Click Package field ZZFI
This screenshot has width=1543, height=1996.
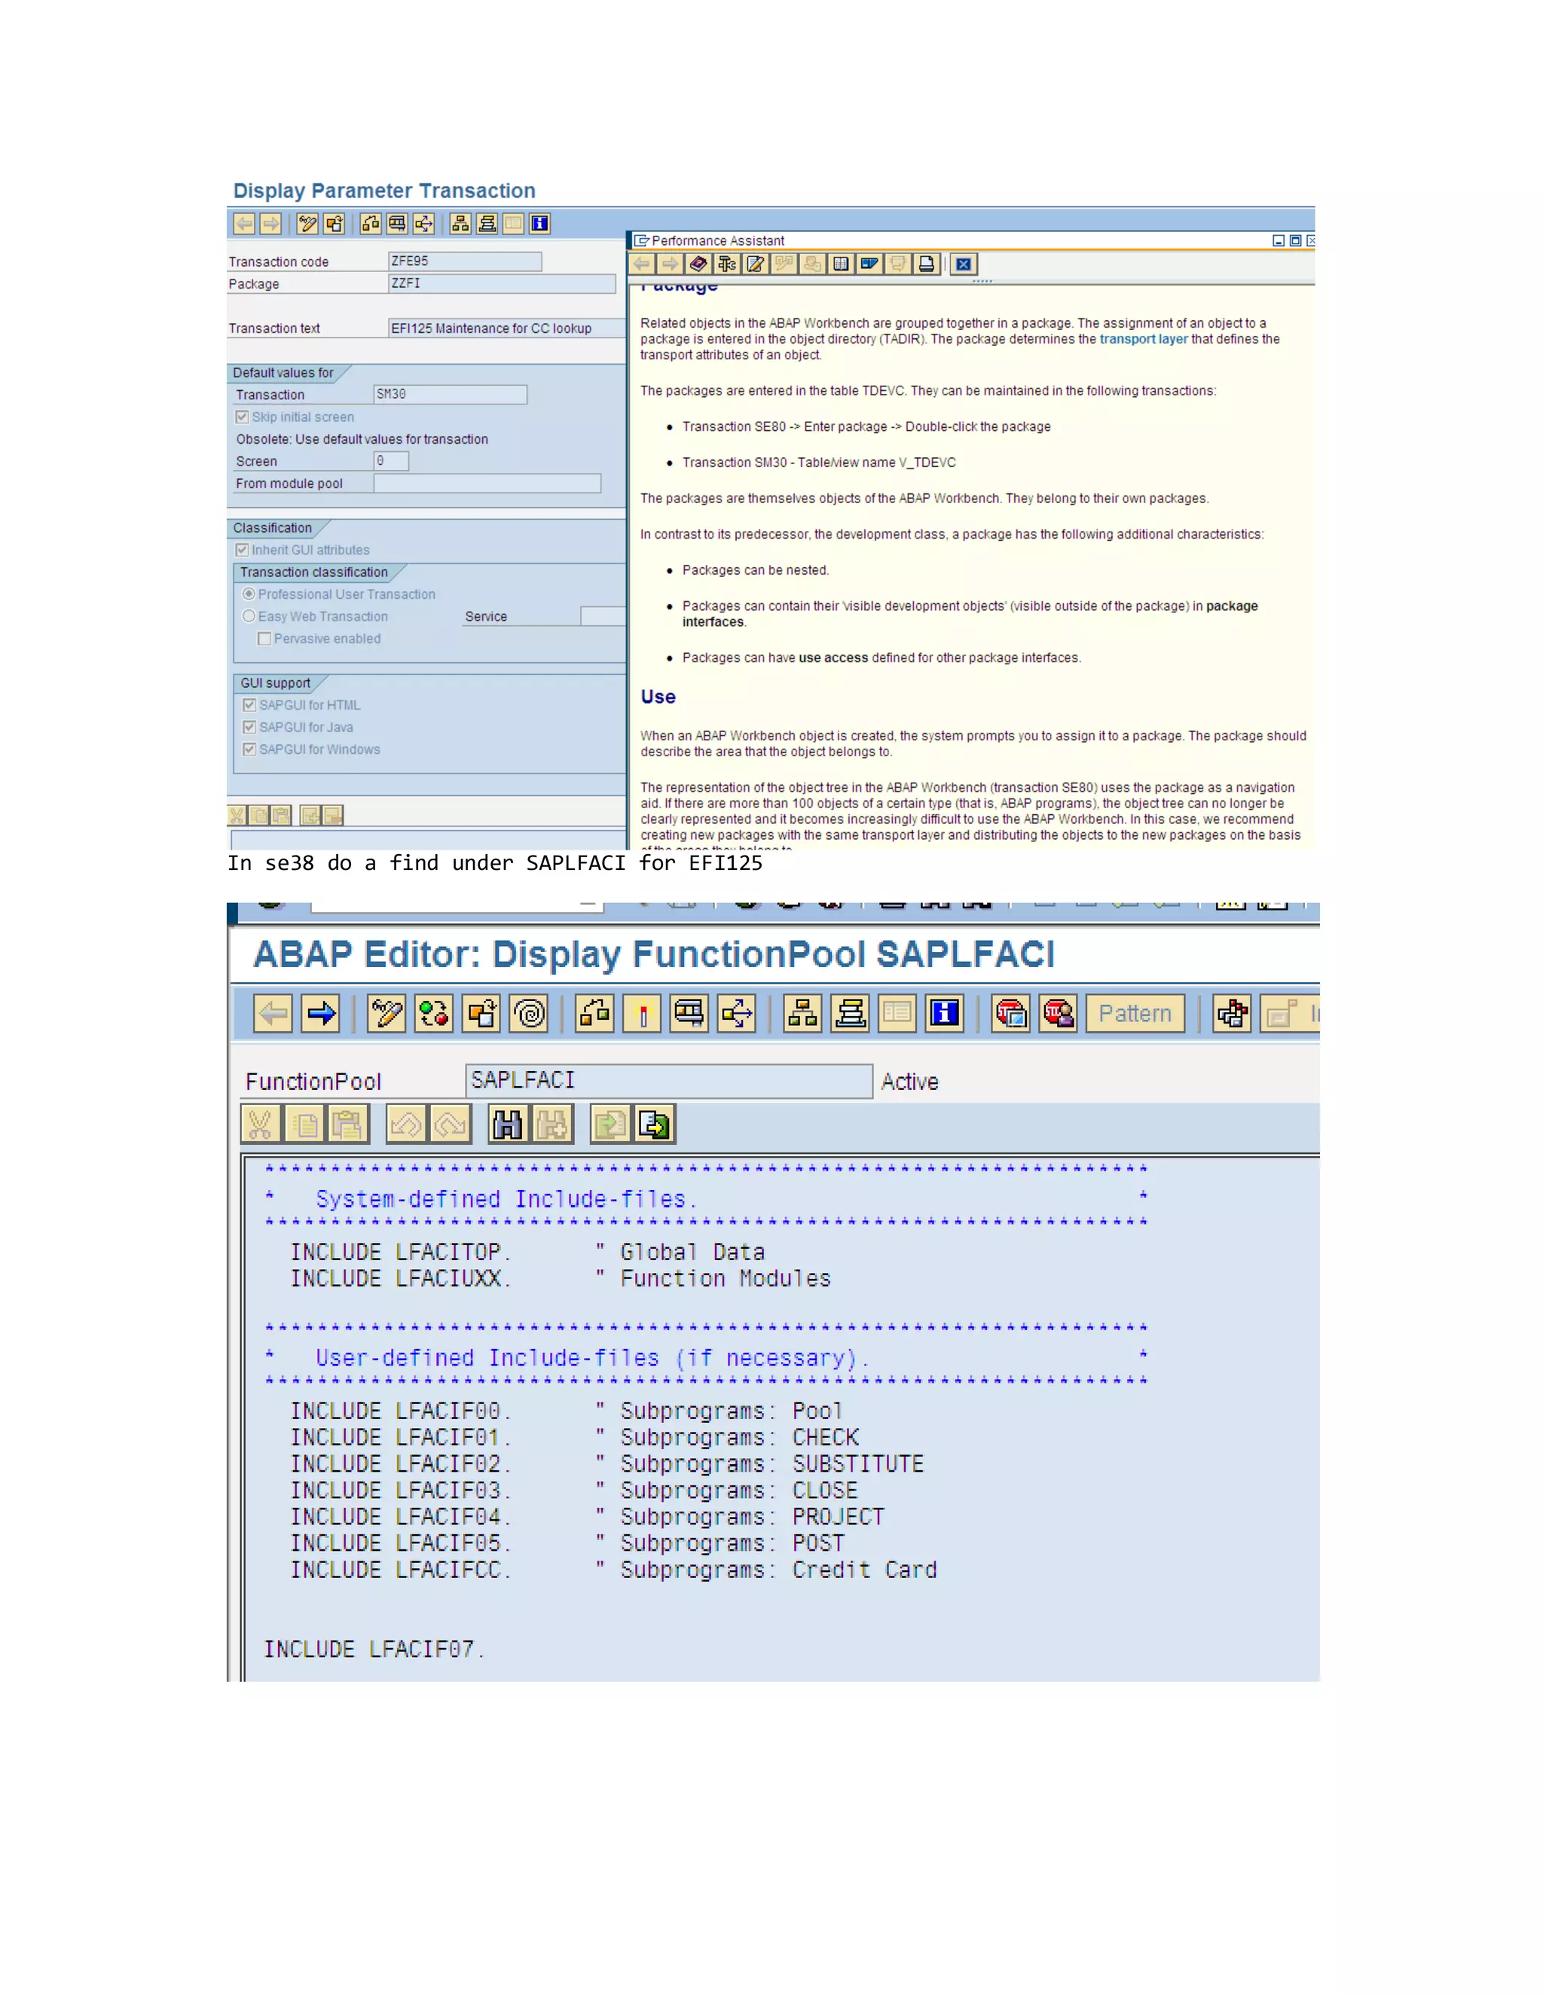click(x=502, y=283)
